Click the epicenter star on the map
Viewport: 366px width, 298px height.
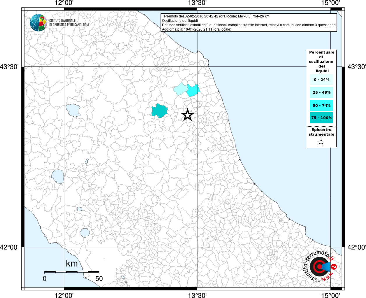188,115
